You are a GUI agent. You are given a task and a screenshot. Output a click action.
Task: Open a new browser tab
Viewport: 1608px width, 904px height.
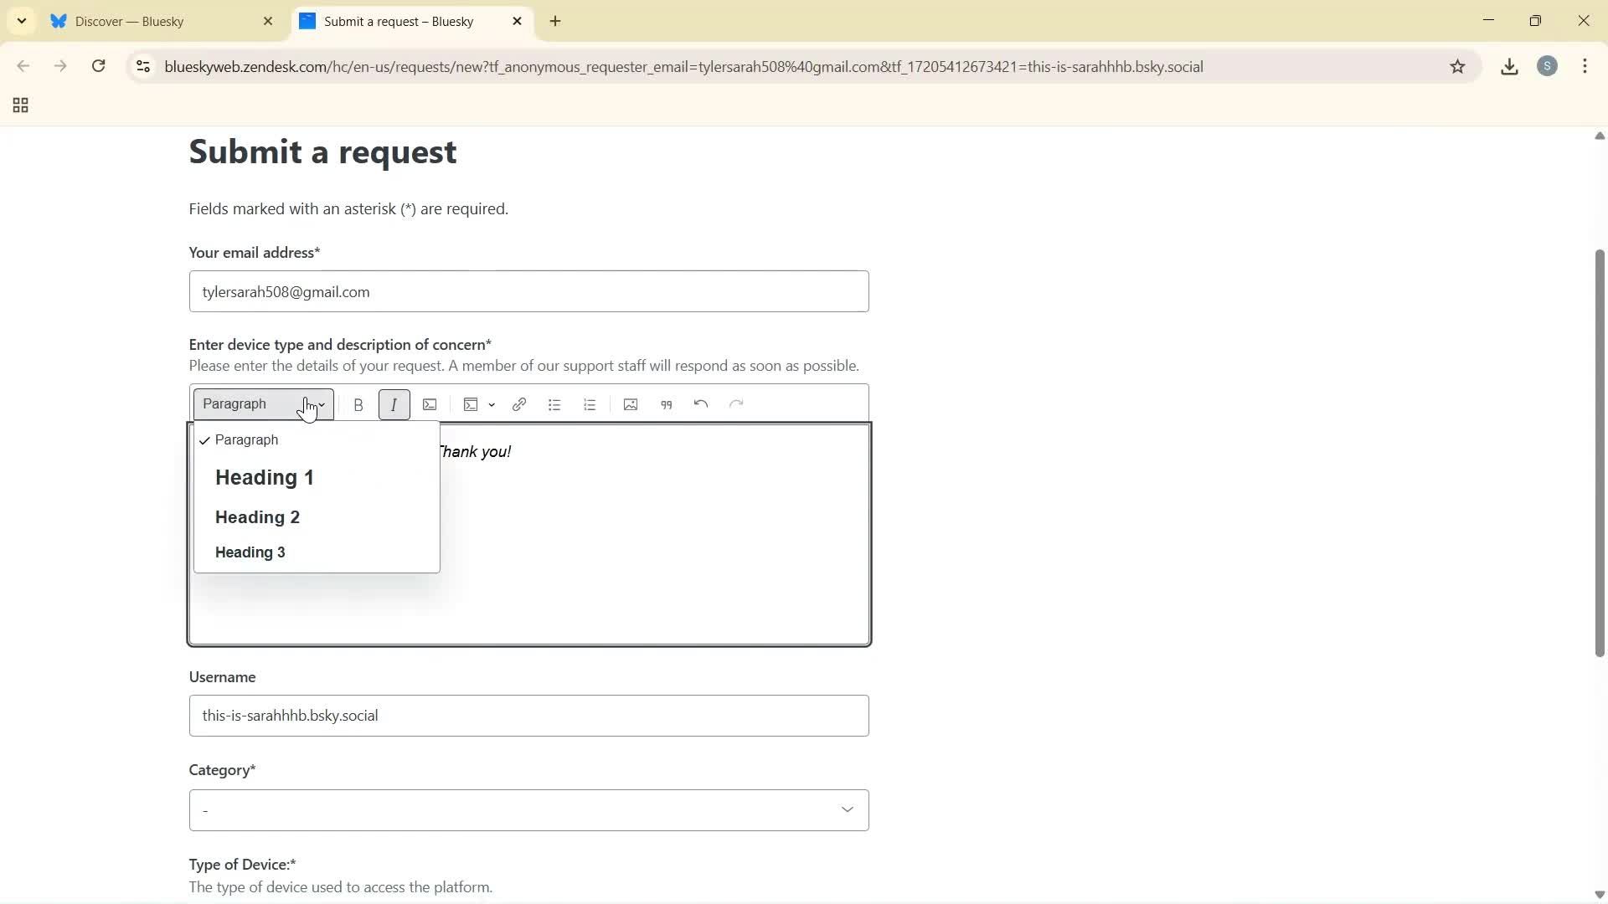555,21
